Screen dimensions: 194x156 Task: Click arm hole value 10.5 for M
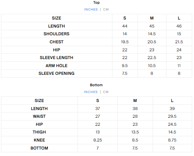click(152, 65)
